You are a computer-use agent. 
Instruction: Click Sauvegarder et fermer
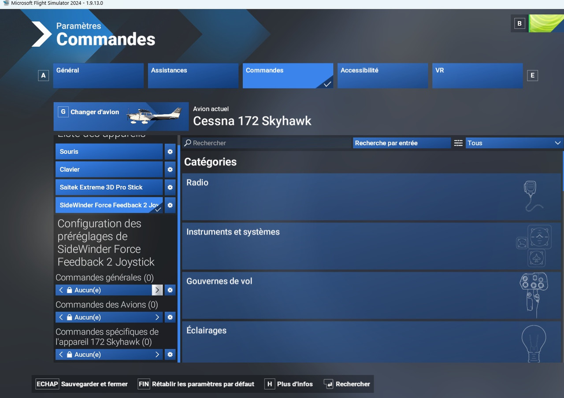82,384
